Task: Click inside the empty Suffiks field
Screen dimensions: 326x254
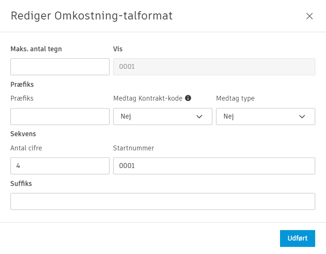Action: tap(162, 201)
